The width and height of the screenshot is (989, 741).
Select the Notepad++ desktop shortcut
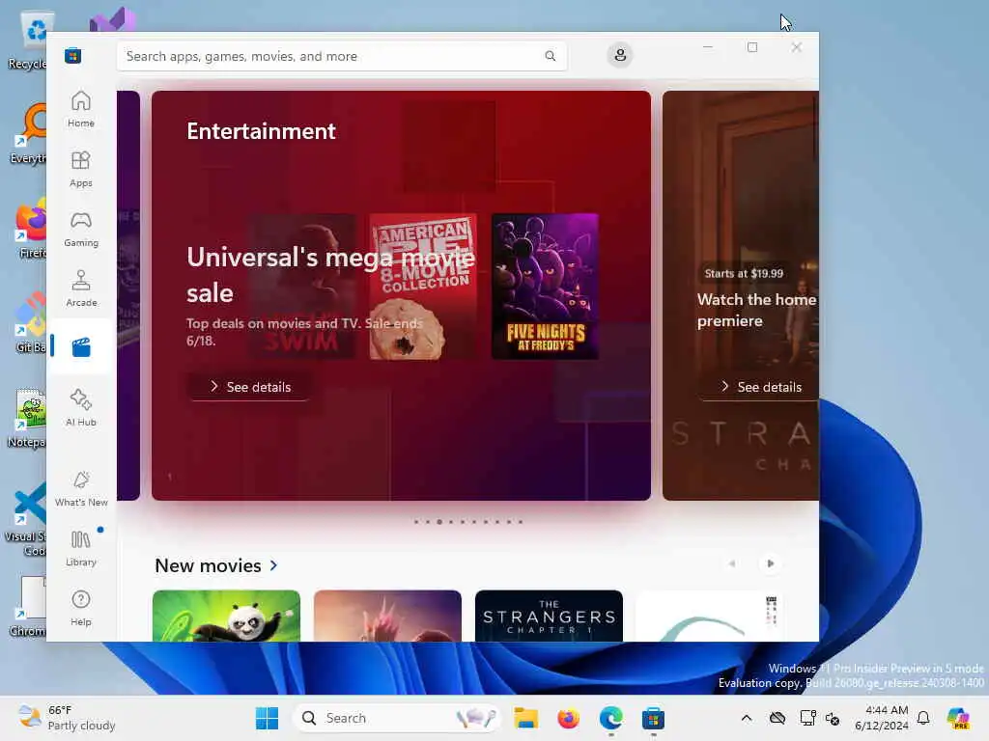(28, 418)
